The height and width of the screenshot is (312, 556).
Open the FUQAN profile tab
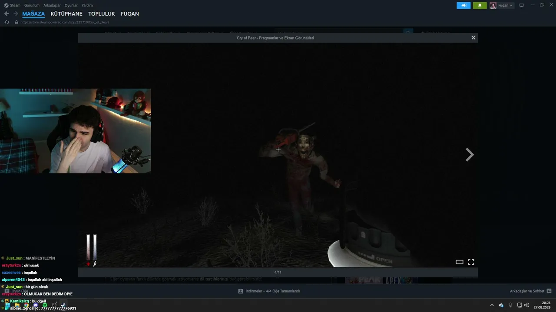click(x=130, y=14)
